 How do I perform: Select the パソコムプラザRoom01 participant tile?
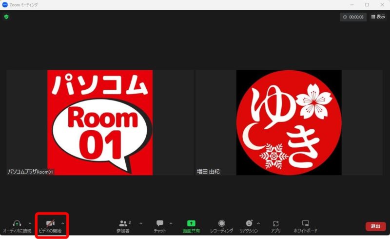100,122
